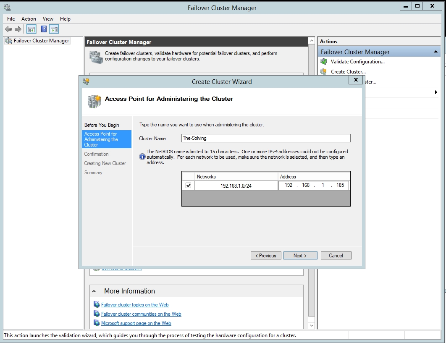
Task: Open Microsoft support page on the Web link
Action: pyautogui.click(x=136, y=323)
